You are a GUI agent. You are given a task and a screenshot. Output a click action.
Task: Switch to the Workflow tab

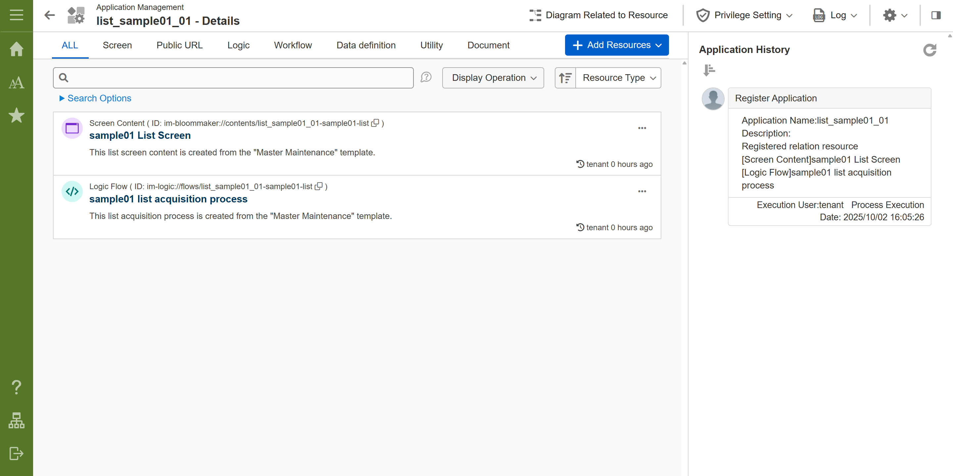293,45
